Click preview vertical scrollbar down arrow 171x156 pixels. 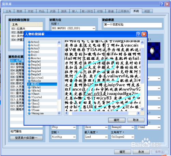pyautogui.click(x=142, y=109)
